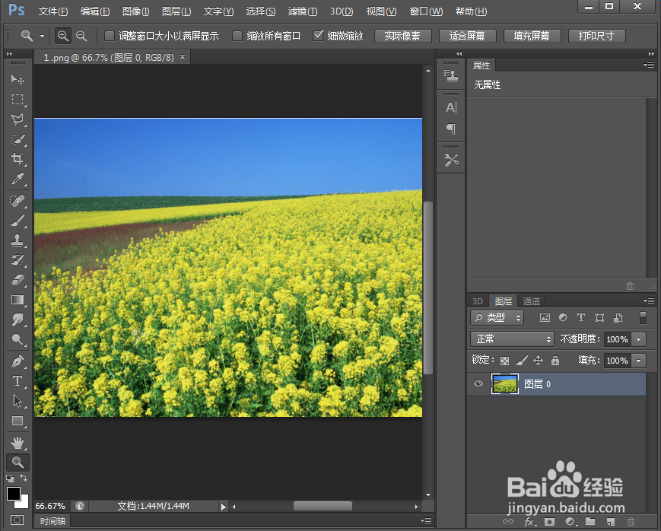This screenshot has width=661, height=531.
Task: Open the 填充 dropdown arrow
Action: [639, 361]
